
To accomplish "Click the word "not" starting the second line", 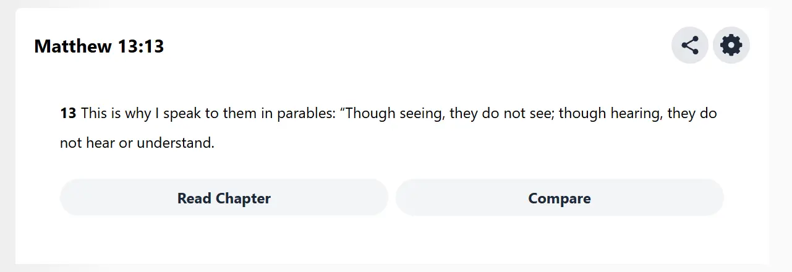I will click(x=70, y=143).
